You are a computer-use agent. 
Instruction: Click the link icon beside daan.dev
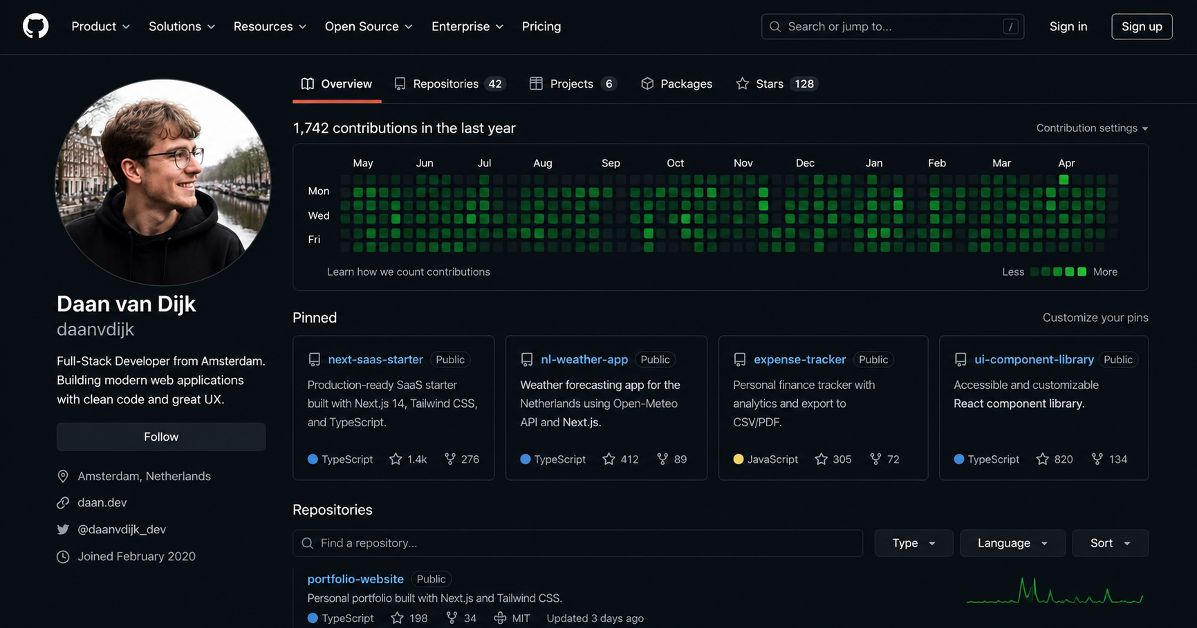[63, 502]
